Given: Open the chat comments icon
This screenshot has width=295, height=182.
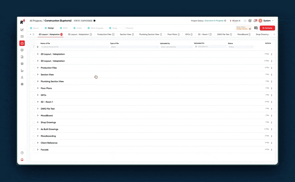Looking at the screenshot, I should [x=256, y=28].
